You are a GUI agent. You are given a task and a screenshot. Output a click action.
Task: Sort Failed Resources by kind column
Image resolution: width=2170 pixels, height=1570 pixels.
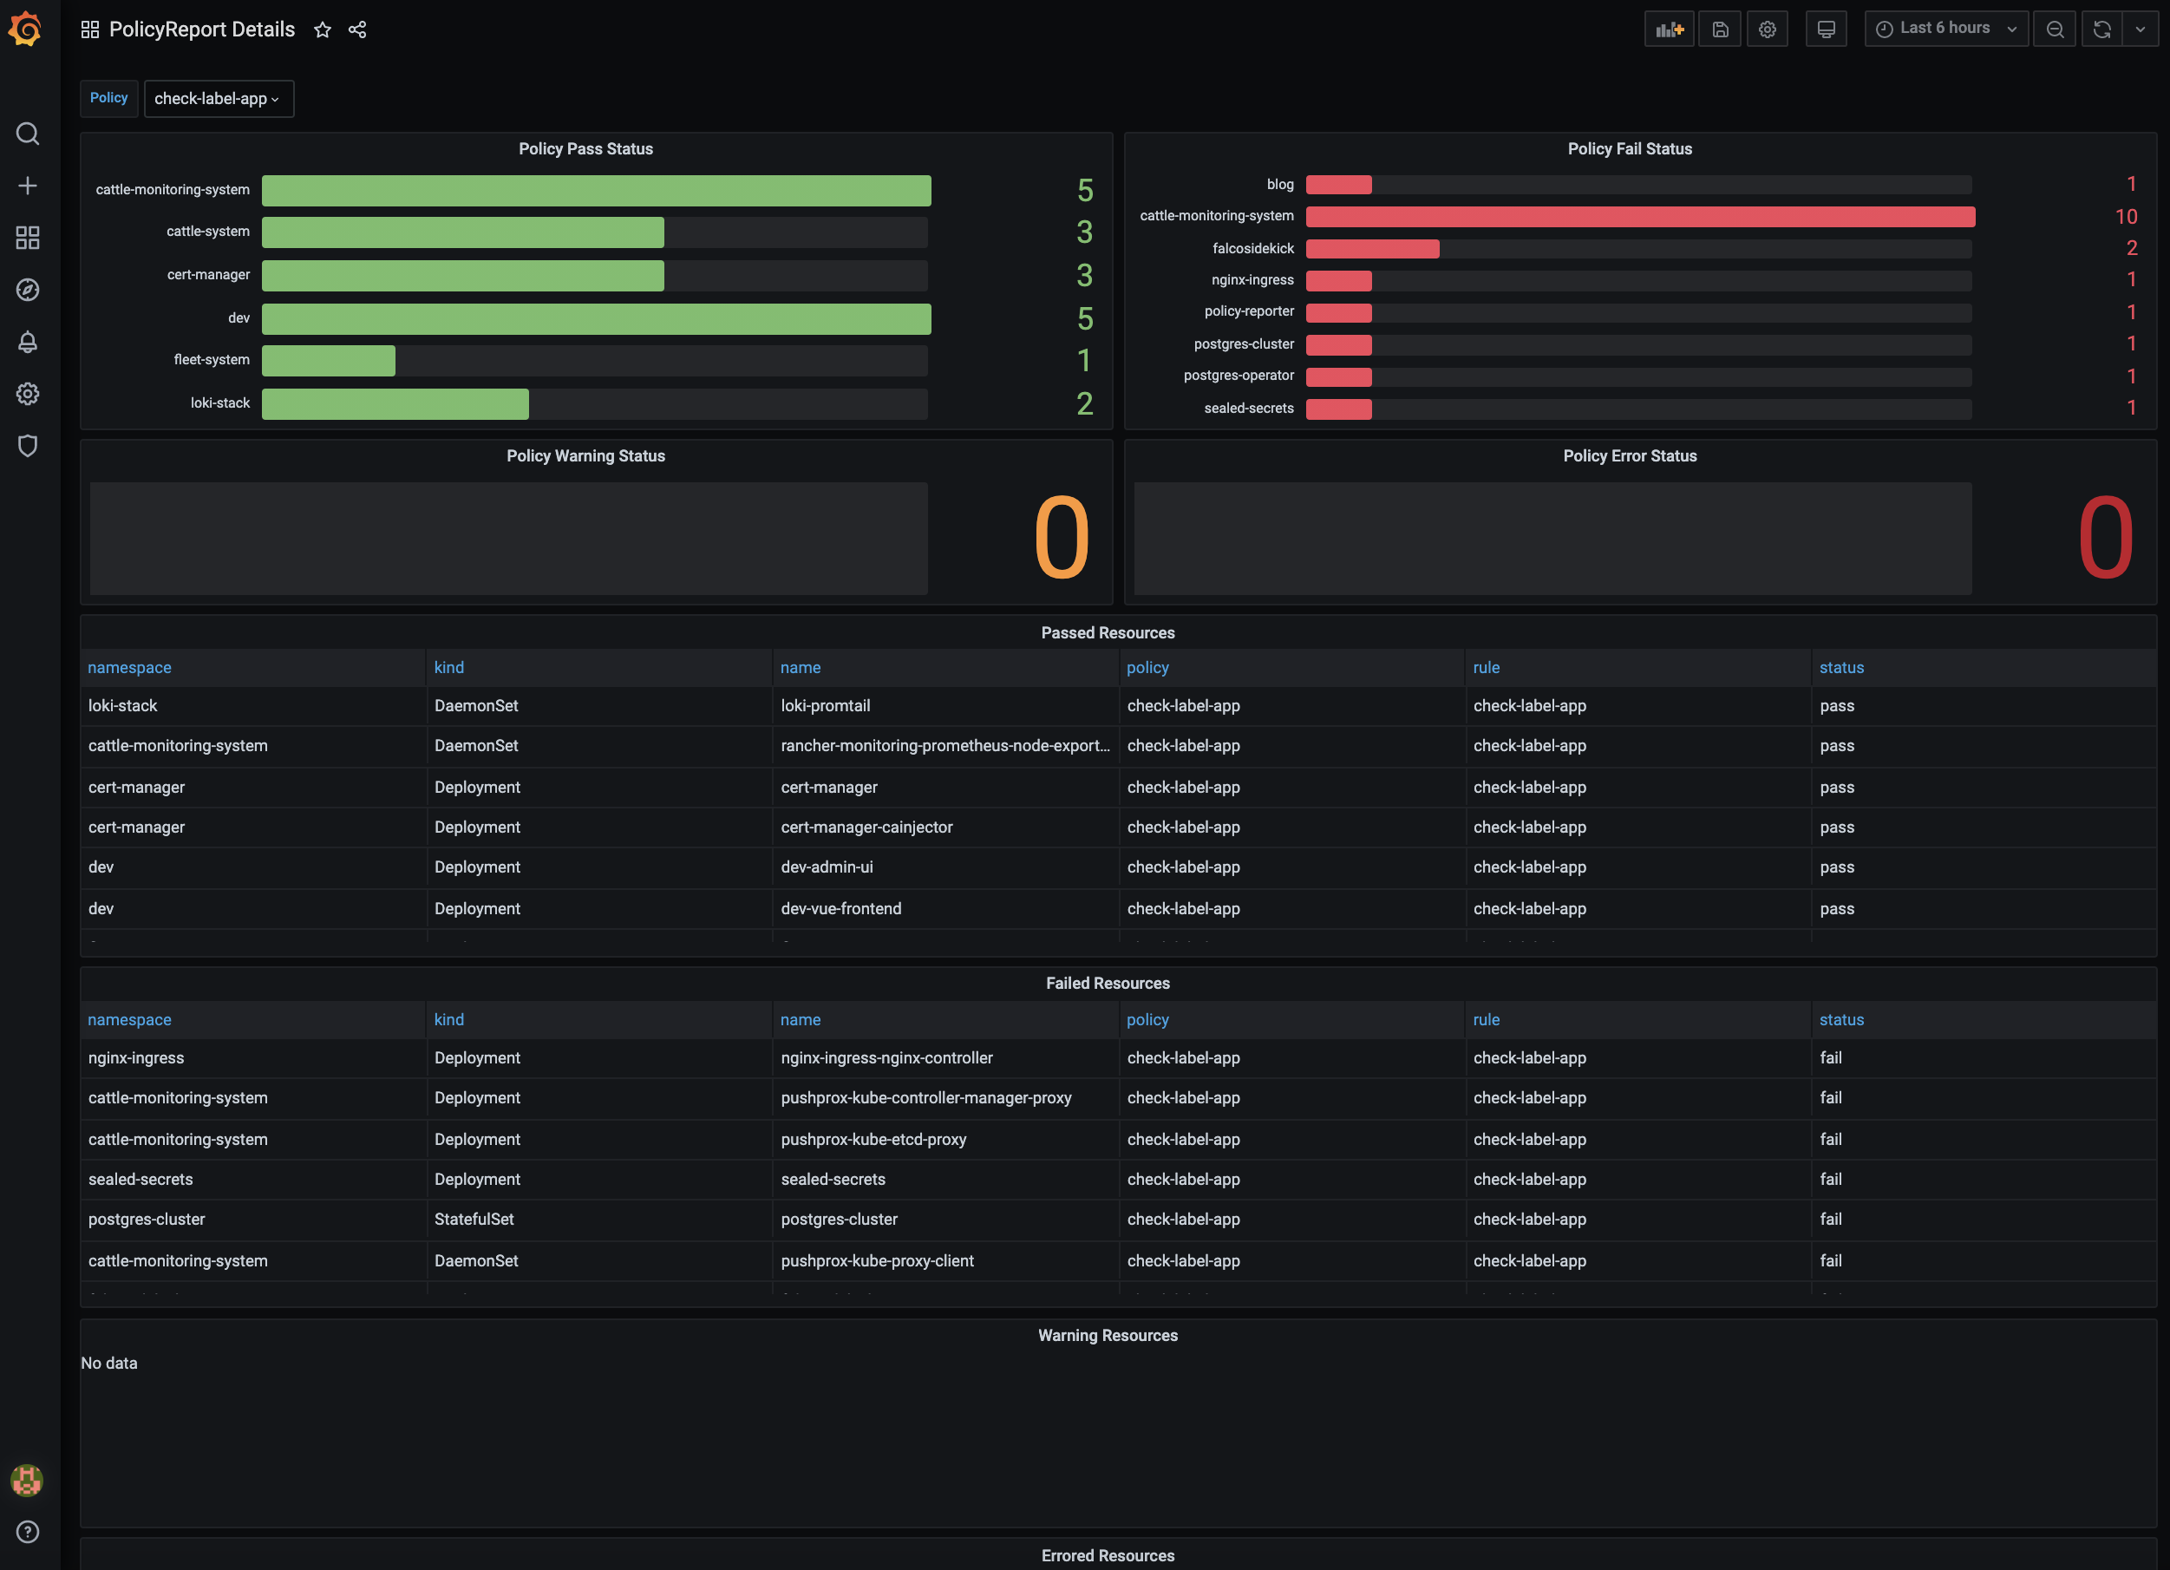tap(448, 1019)
